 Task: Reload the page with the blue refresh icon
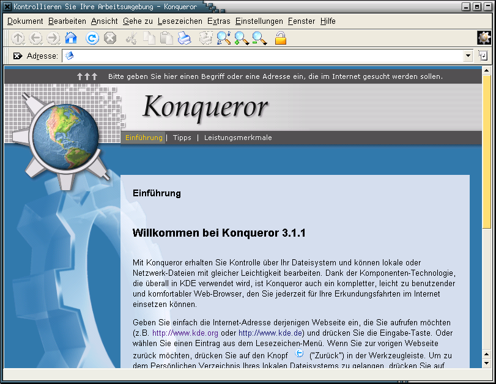(x=92, y=39)
